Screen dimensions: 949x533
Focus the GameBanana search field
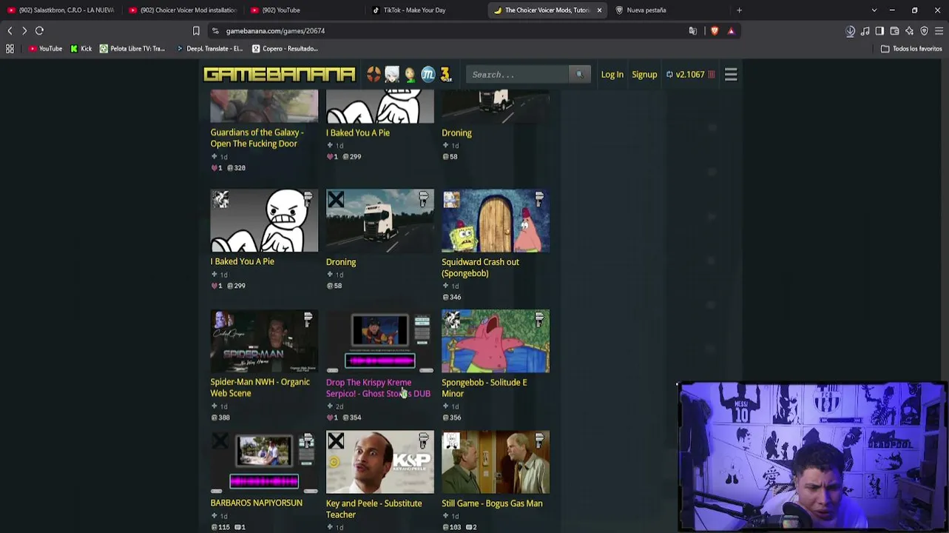pos(519,75)
